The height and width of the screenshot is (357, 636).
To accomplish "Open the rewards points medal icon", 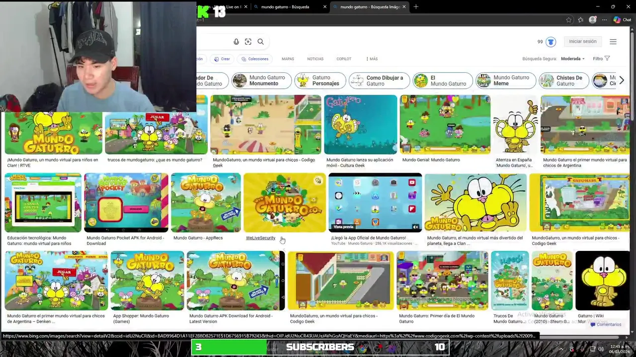I will pos(551,42).
